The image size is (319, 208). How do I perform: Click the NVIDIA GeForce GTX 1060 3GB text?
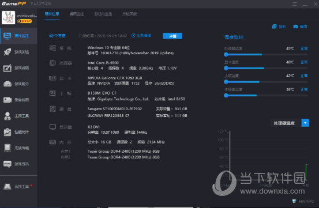pyautogui.click(x=115, y=78)
